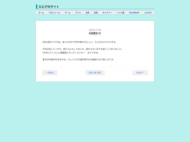This screenshot has width=190, height=142.
Task: Go to the 日記 menu item
Action: click(x=88, y=13)
